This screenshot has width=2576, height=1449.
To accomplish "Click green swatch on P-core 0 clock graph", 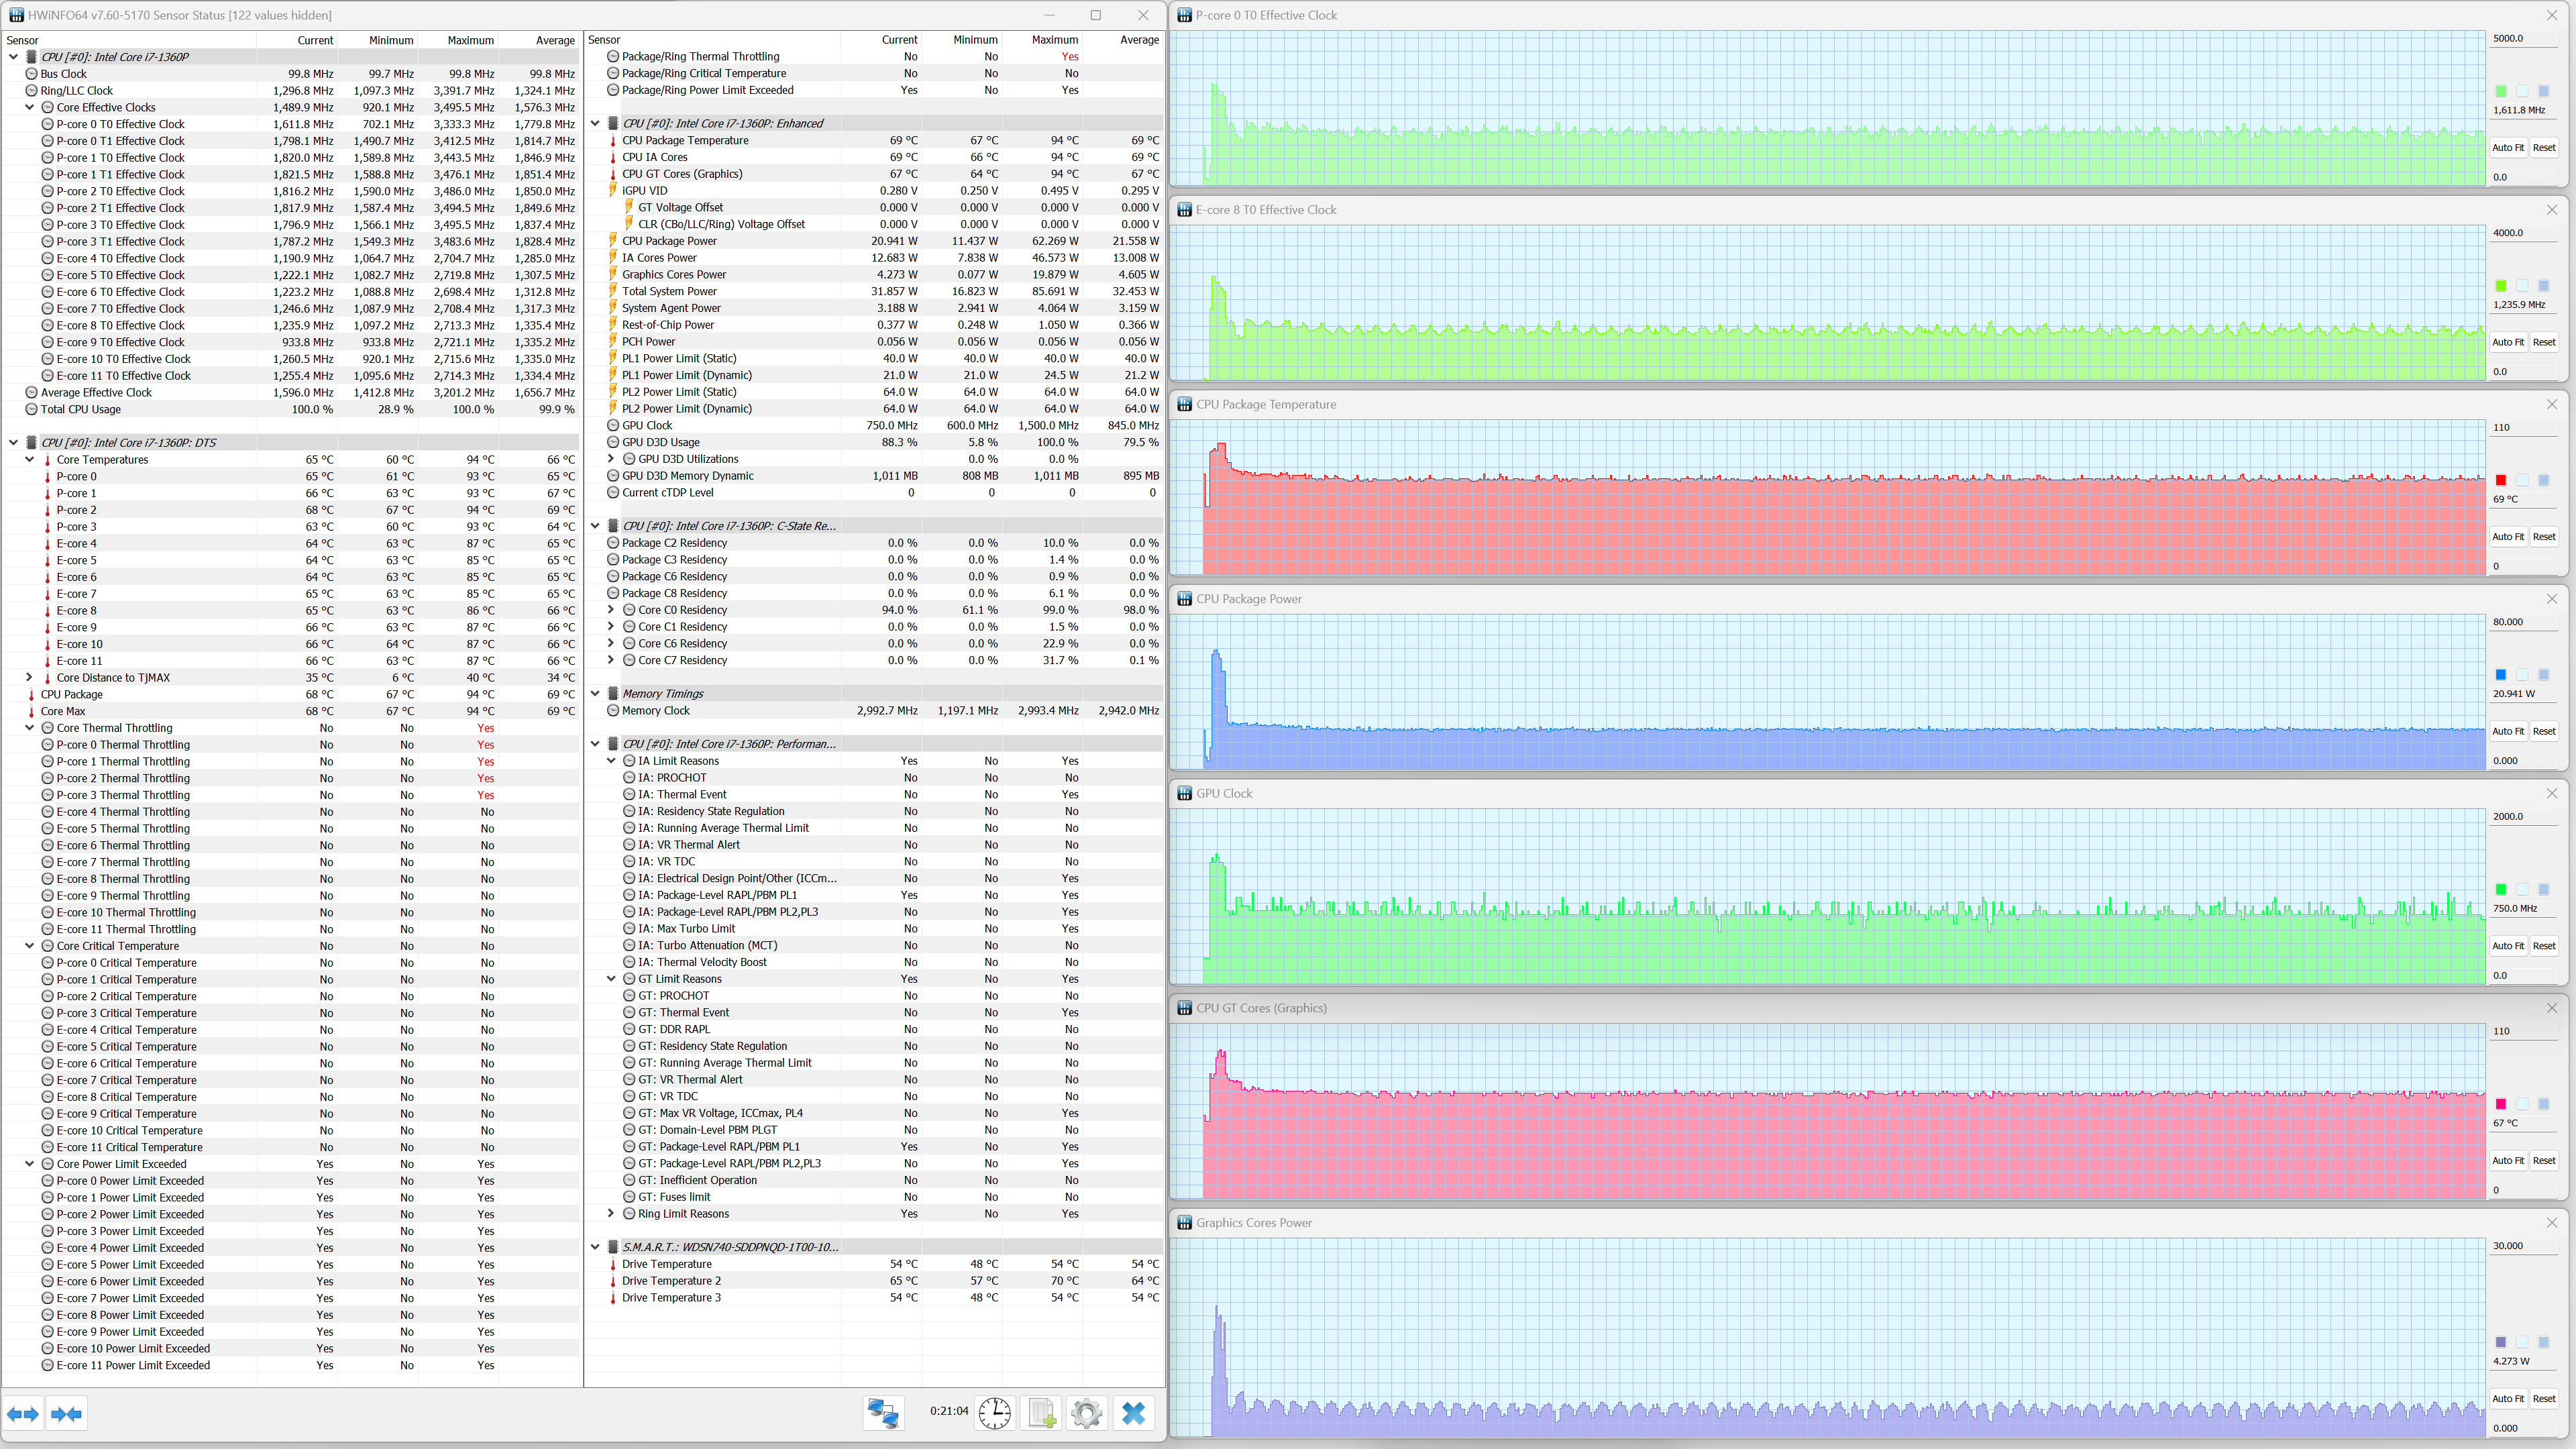I will pos(2500,91).
